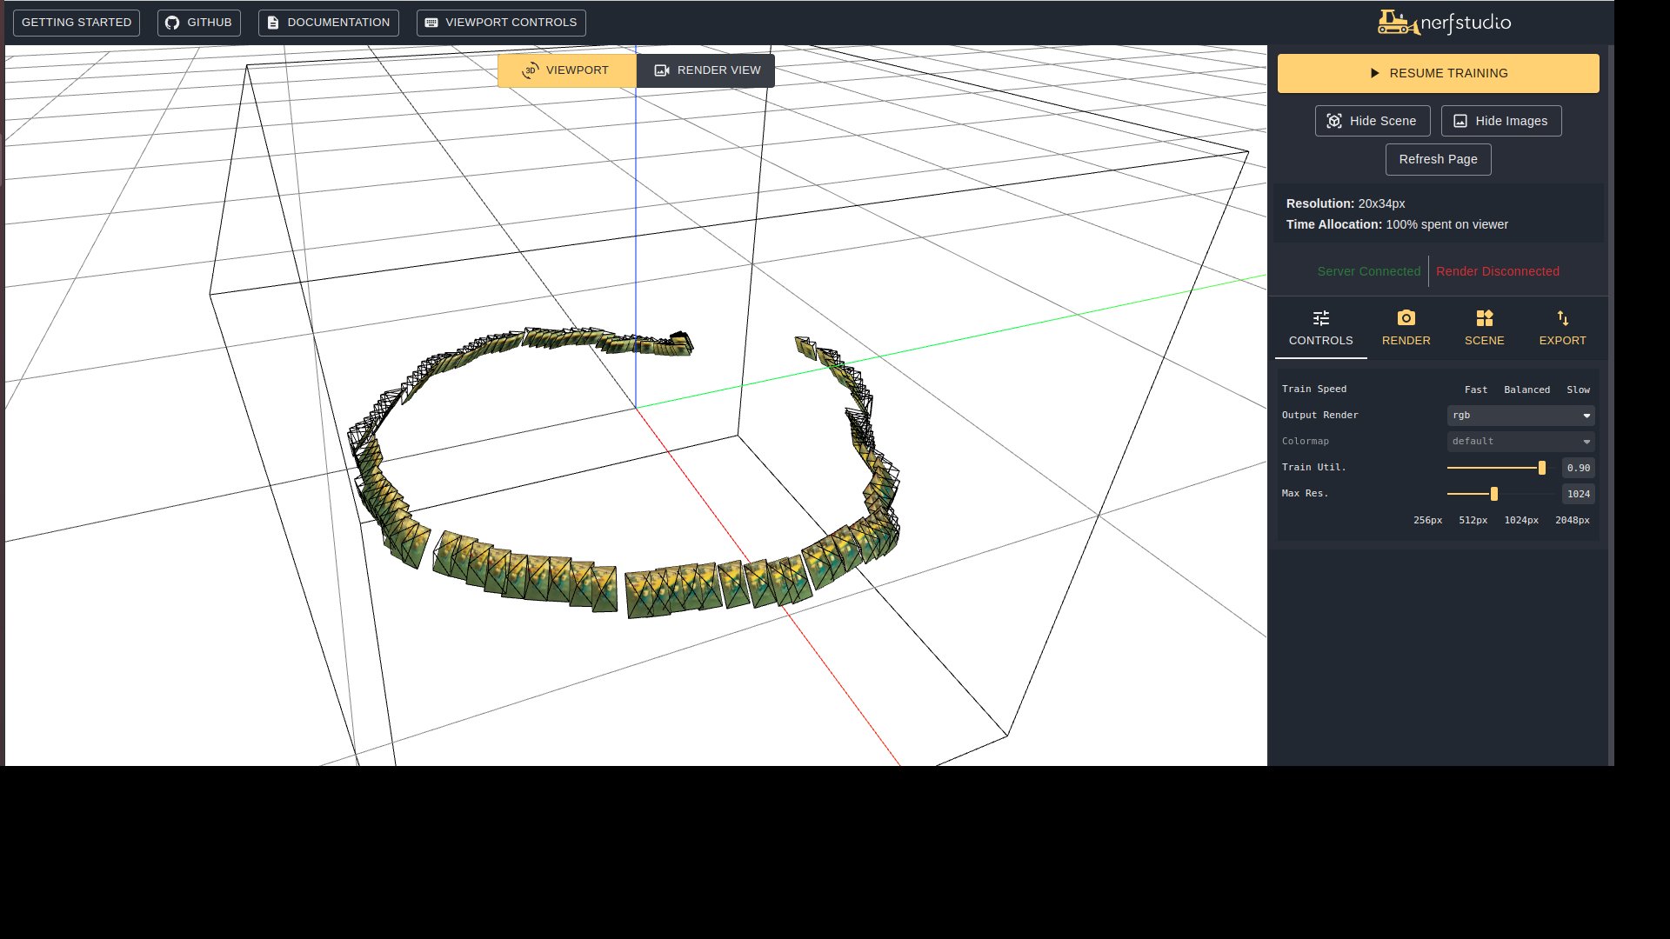Click the GitHub icon in the toolbar
The height and width of the screenshot is (939, 1670).
point(172,23)
